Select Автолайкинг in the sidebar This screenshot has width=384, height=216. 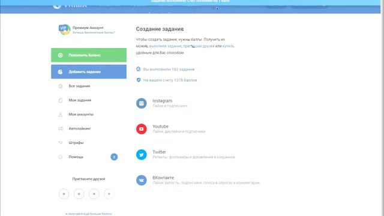[x=80, y=128]
